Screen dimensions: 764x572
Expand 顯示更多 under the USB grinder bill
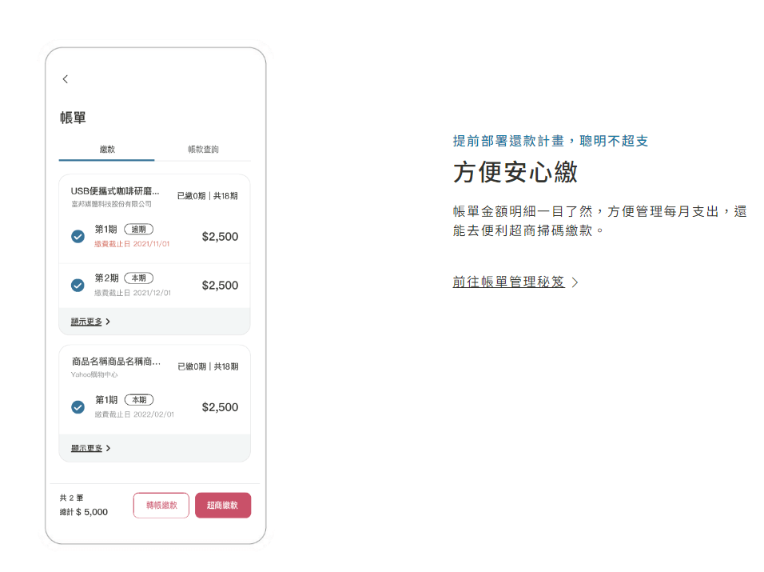[x=86, y=320]
